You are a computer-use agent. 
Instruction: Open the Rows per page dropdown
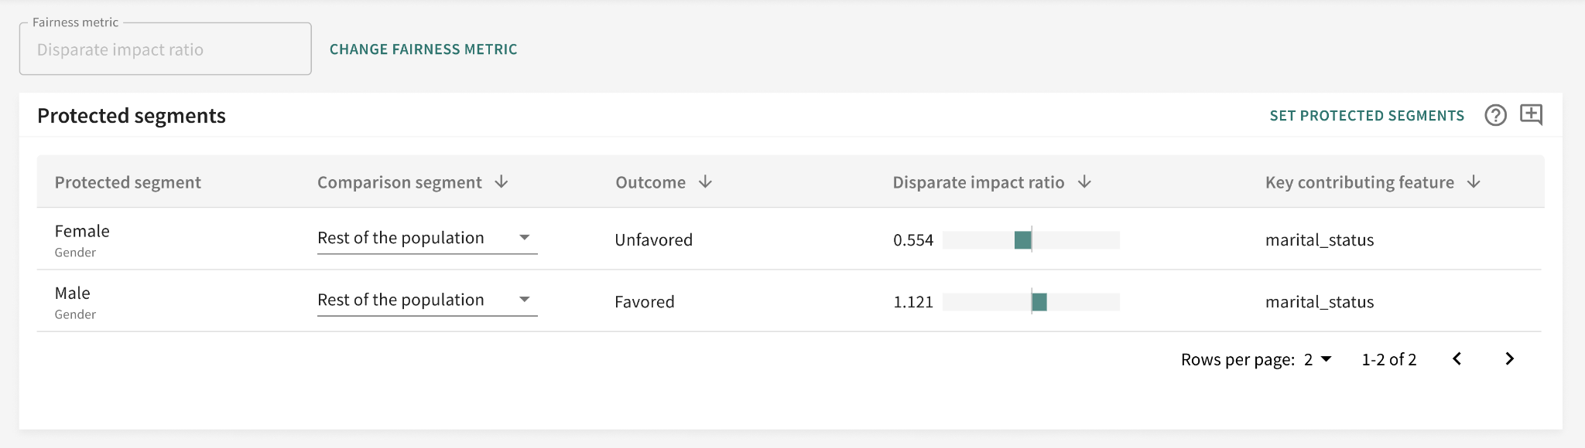1317,359
